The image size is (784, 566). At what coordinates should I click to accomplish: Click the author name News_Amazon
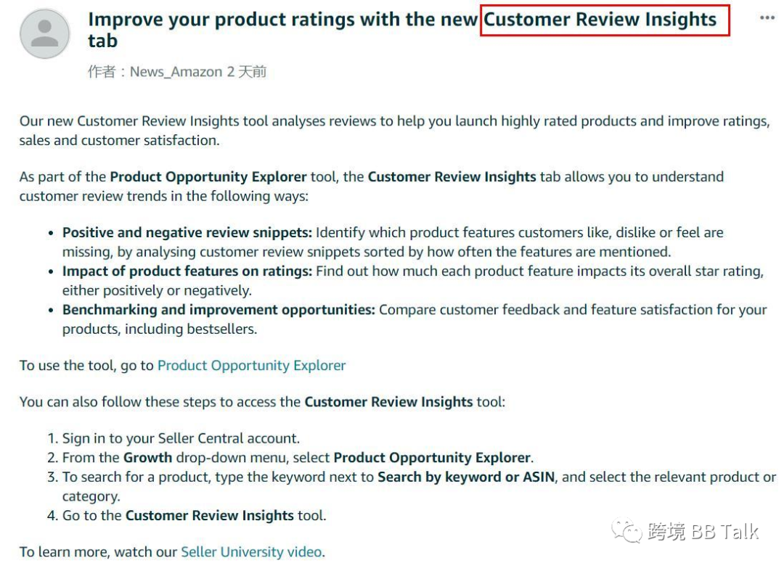pyautogui.click(x=176, y=72)
